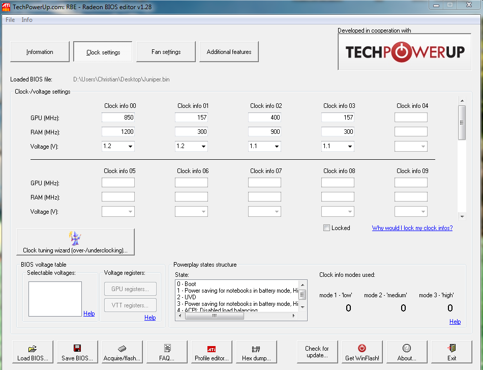Viewport: 483px width, 370px height.
Task: Click the State list horizontal scrollbar thumb
Action: [x=215, y=316]
